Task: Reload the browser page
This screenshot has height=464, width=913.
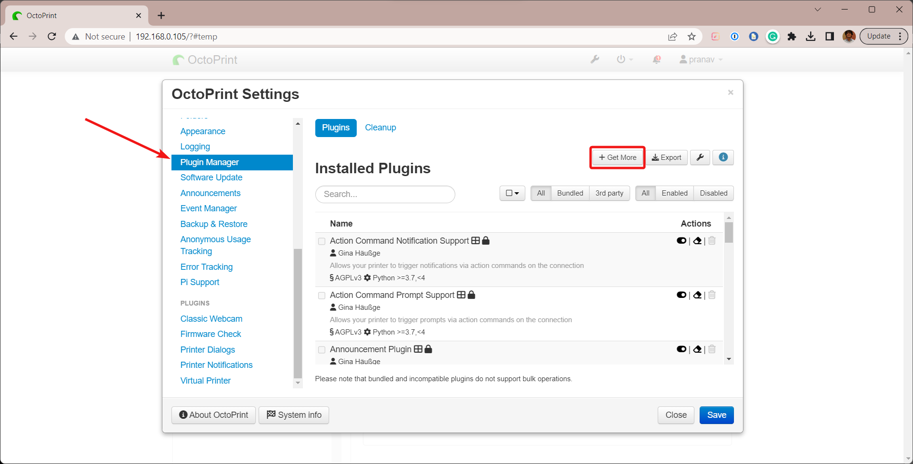Action: coord(52,36)
